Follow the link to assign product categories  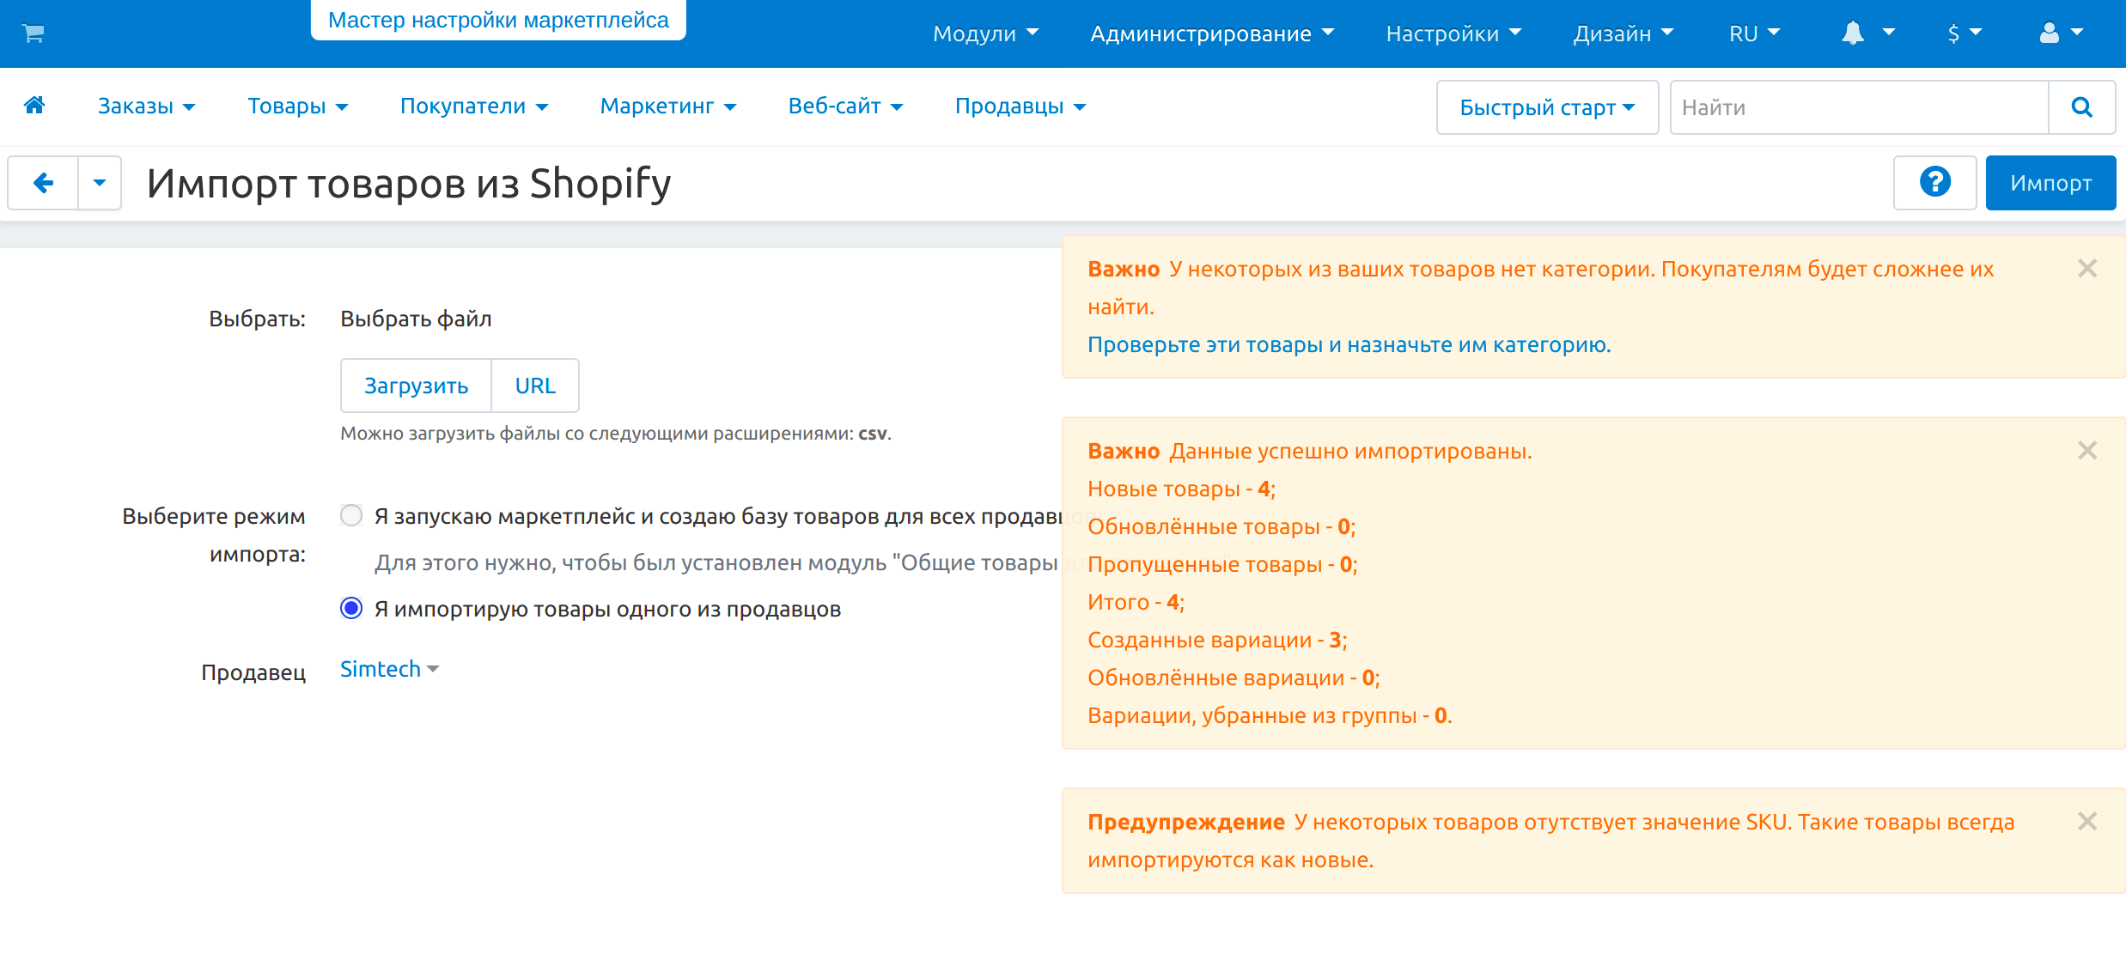point(1349,344)
